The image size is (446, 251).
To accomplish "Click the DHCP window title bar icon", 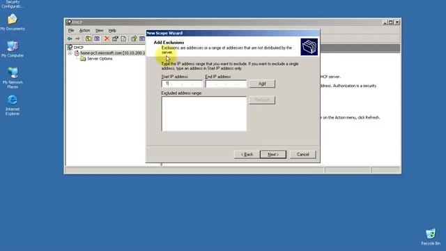I will [x=69, y=22].
